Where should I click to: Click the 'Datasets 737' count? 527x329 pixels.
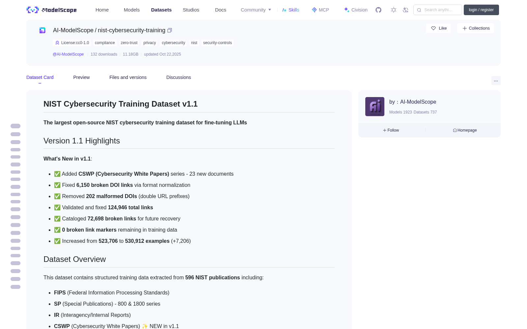point(425,112)
